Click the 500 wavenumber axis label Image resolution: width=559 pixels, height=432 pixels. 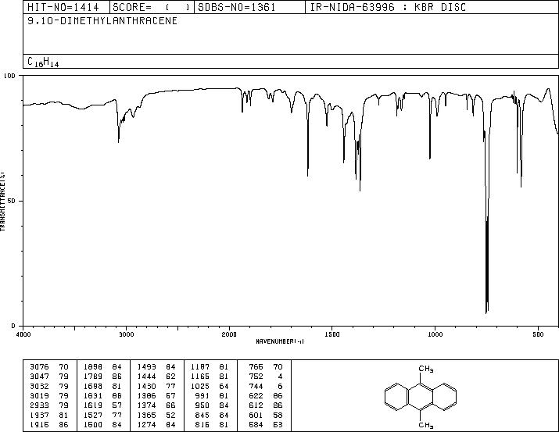point(538,334)
